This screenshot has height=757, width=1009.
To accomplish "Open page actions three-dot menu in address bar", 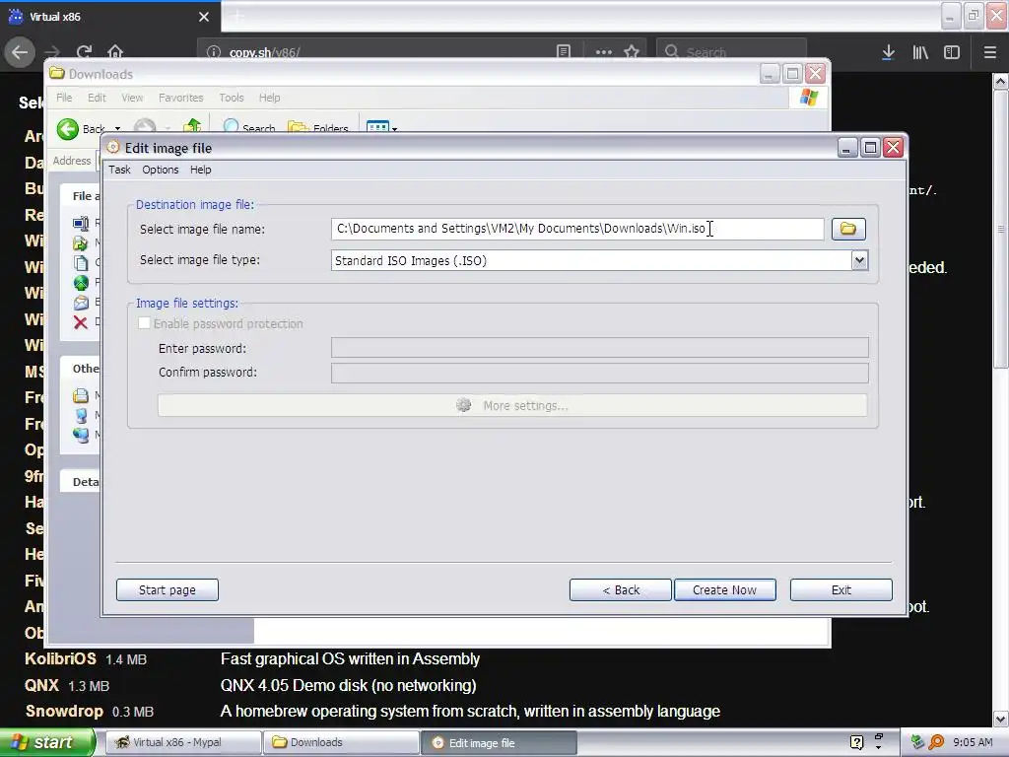I will pos(604,52).
